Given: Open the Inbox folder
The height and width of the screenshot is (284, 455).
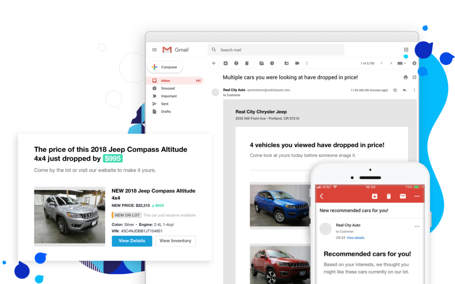Looking at the screenshot, I should click(175, 80).
